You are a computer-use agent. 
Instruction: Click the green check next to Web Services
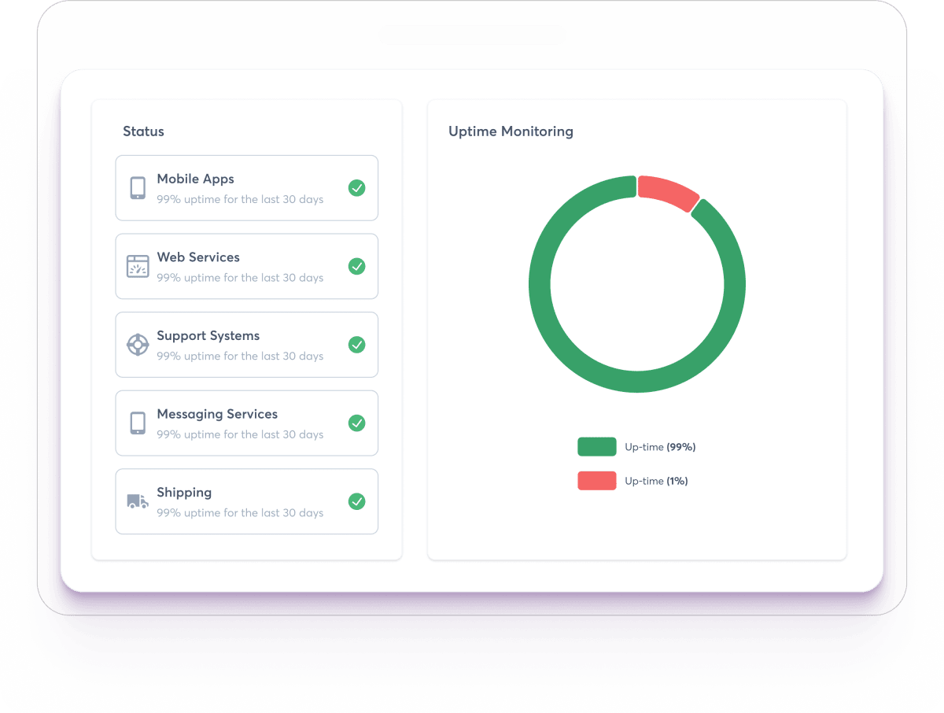(x=357, y=266)
